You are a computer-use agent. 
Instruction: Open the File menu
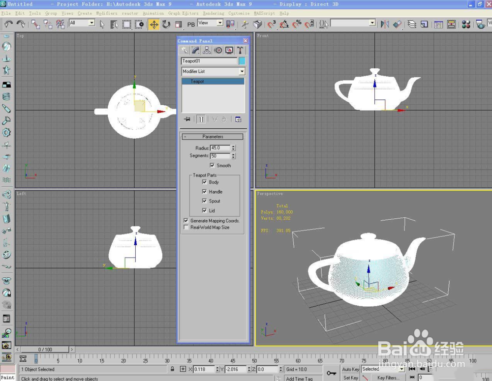point(6,13)
